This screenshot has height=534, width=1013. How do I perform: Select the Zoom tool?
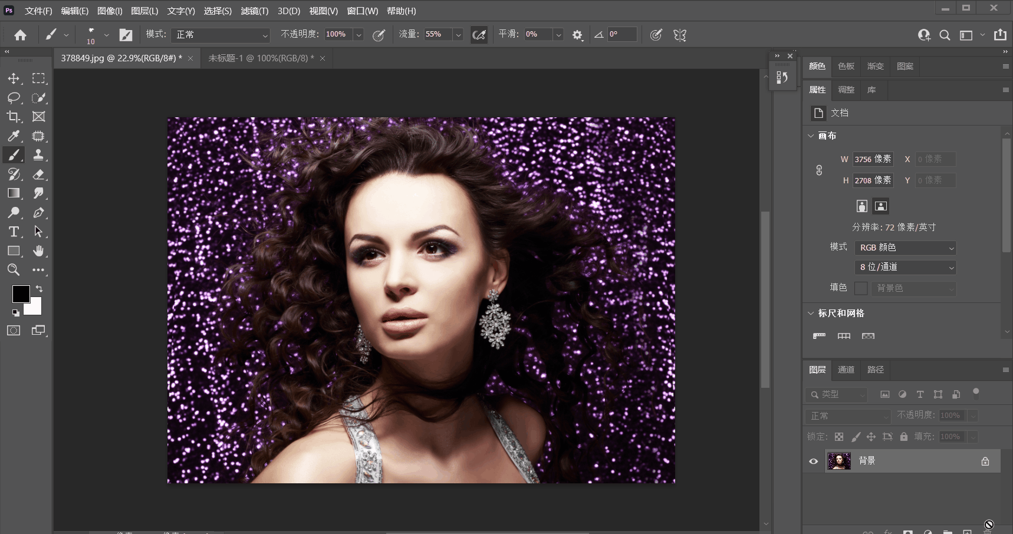coord(14,270)
